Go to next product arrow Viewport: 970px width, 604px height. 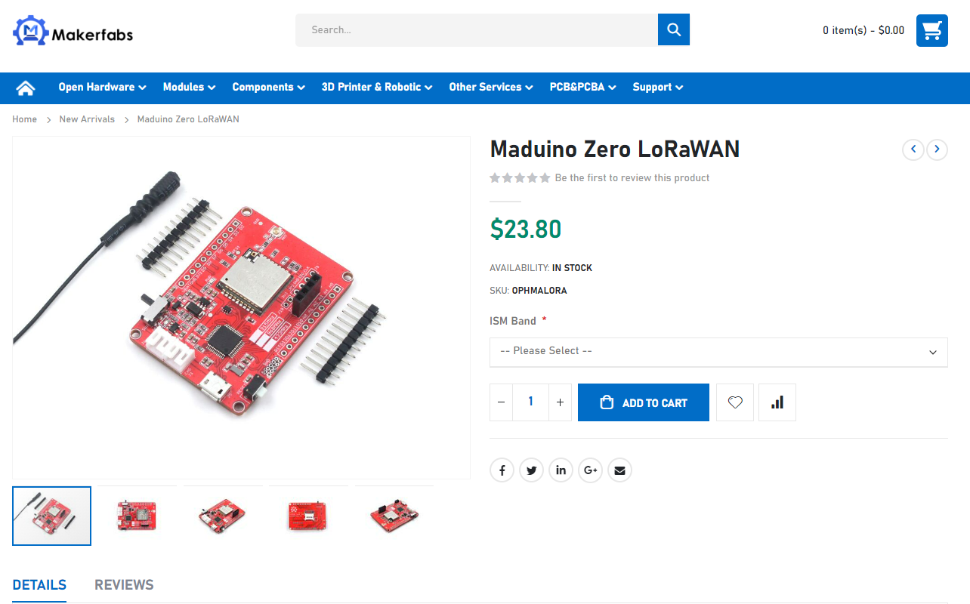pyautogui.click(x=938, y=149)
